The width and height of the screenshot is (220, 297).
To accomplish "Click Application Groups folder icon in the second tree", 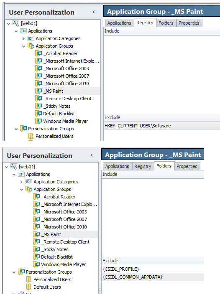I will 29,189.
